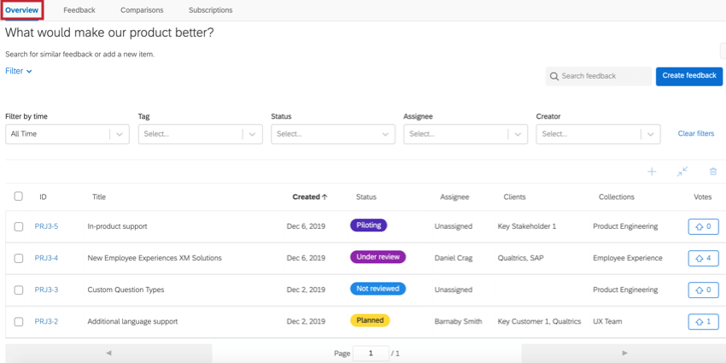Toggle the select-all checkbox in header
This screenshot has height=363, width=726.
tap(19, 196)
